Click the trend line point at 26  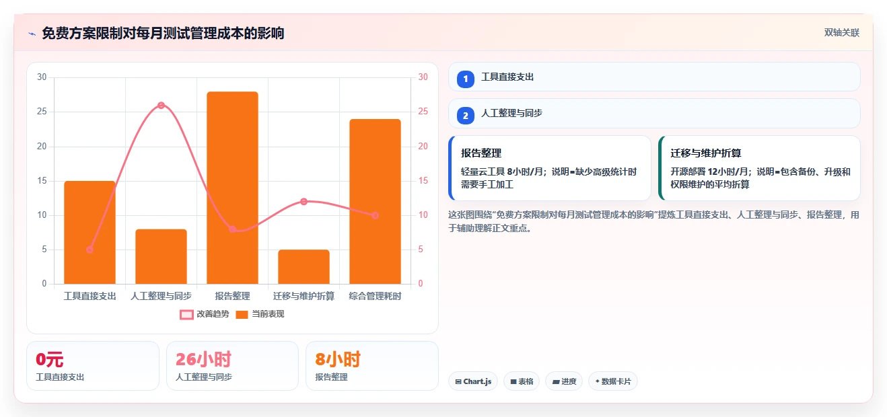click(x=161, y=106)
